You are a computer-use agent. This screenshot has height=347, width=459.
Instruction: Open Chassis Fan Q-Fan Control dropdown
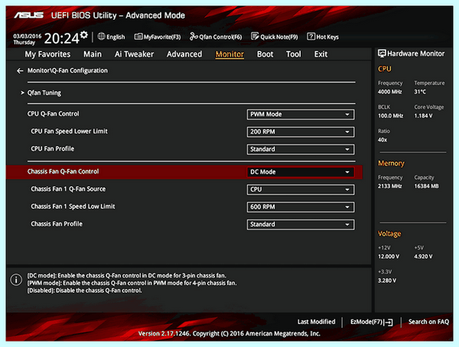(301, 172)
